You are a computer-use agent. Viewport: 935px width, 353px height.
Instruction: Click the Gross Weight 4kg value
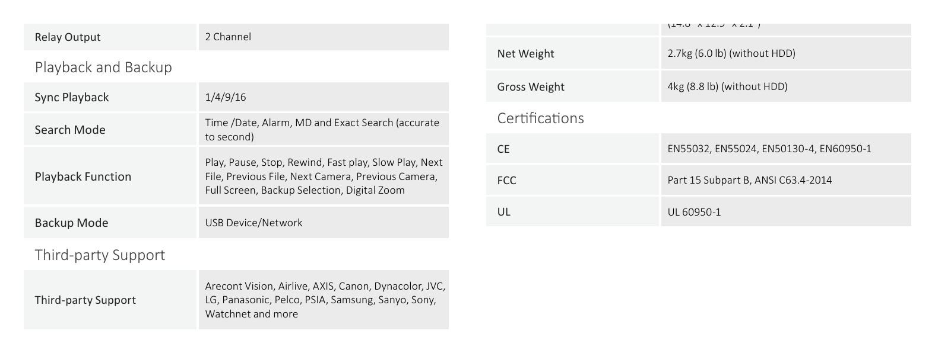click(727, 86)
